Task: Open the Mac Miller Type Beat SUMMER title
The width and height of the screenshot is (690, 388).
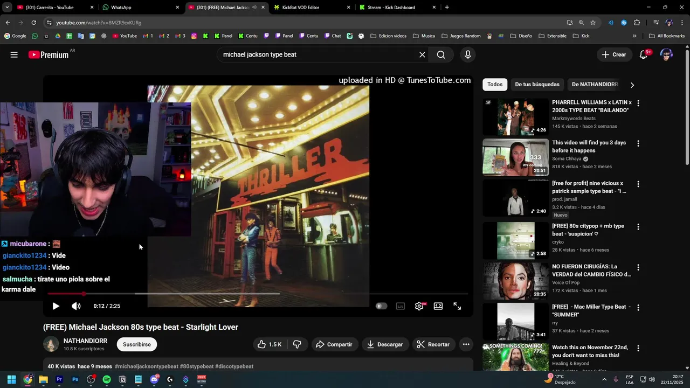Action: (591, 310)
